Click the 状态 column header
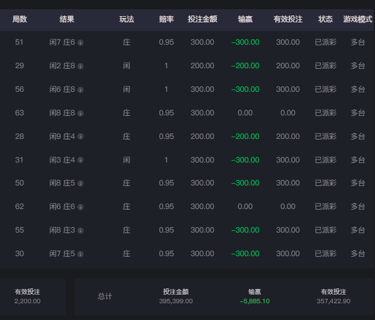Viewport: 375px width, 320px height. pos(325,19)
